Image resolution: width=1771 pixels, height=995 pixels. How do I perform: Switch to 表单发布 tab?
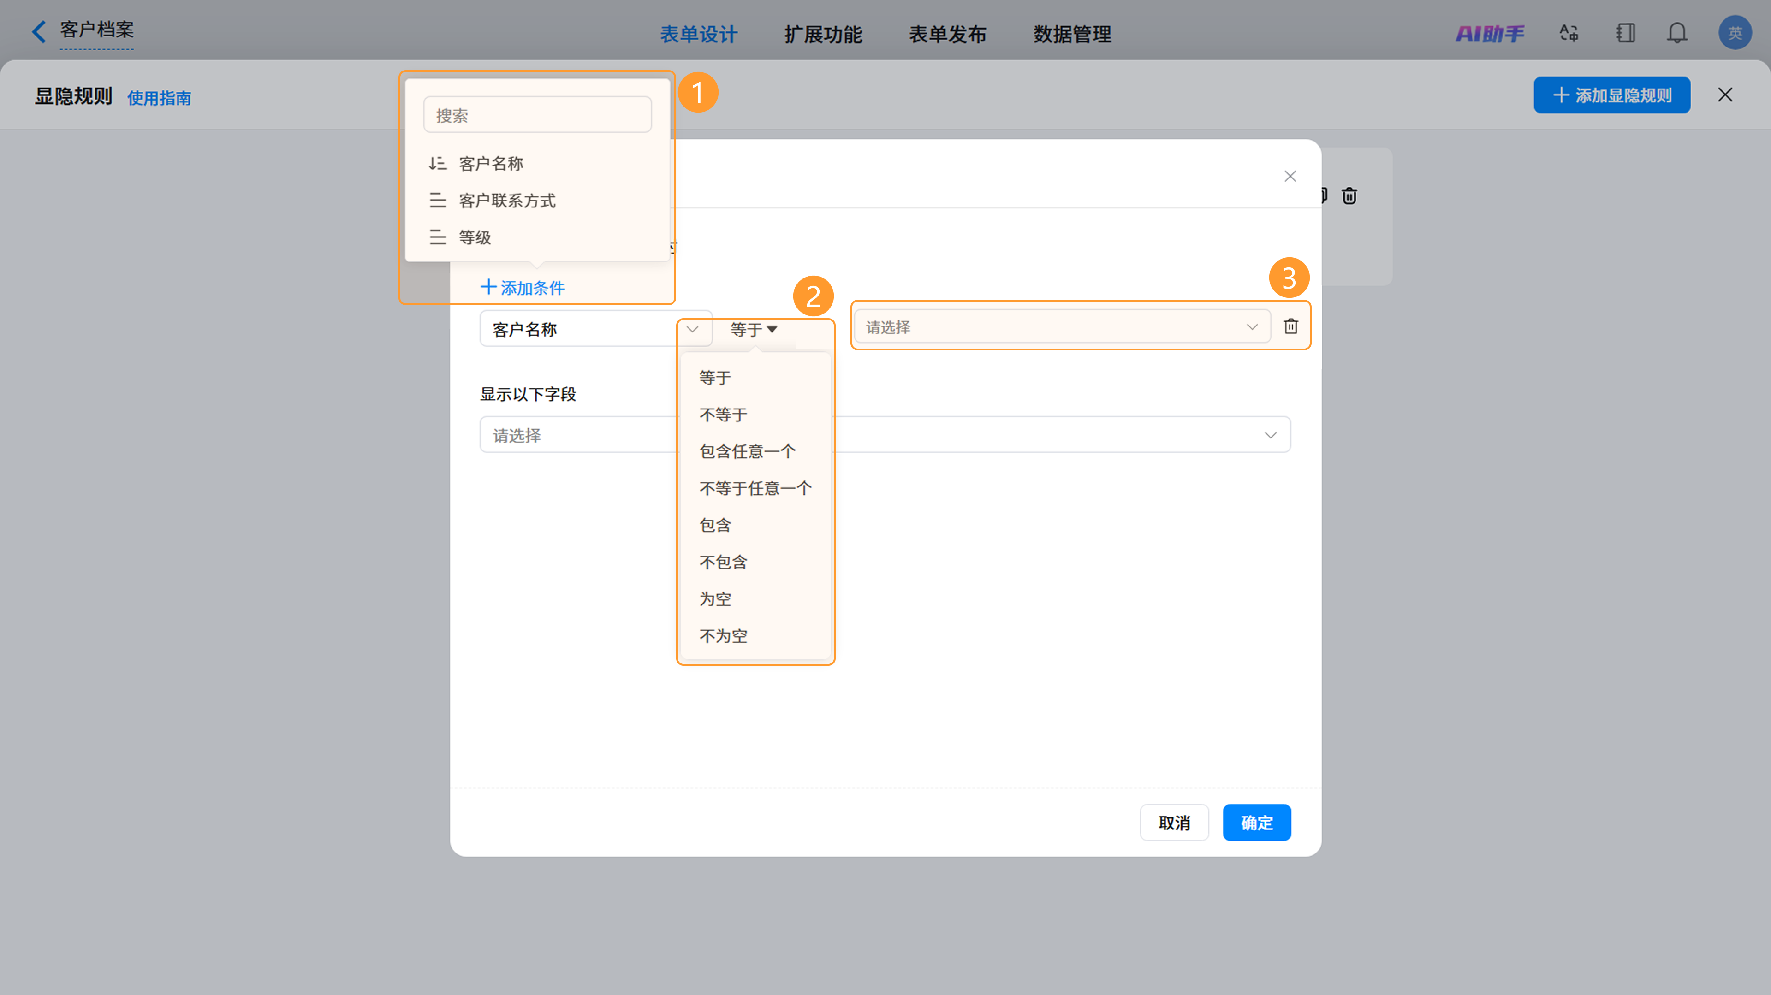tap(947, 35)
